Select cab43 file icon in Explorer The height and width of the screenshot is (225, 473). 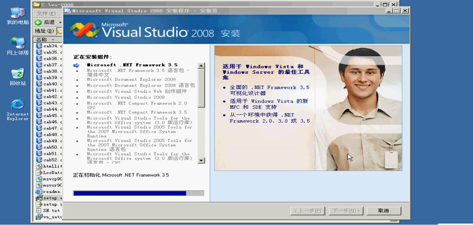coord(39,103)
